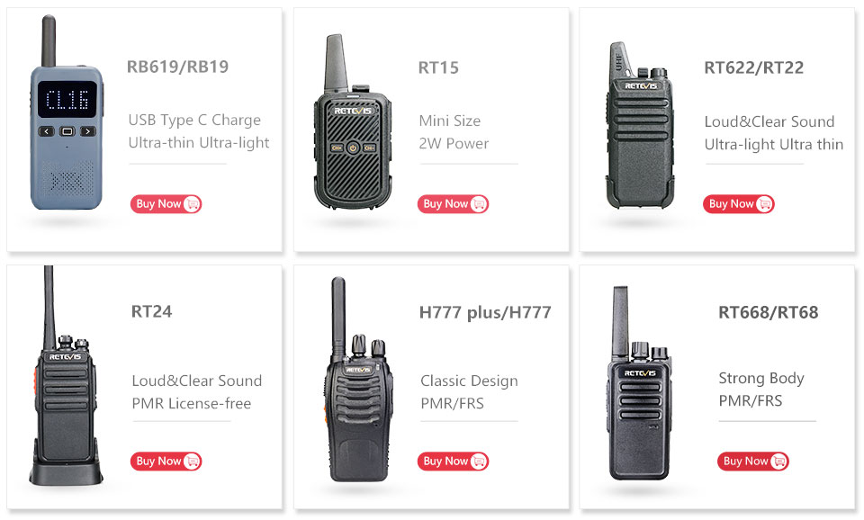Click cart icon in RT622/RT22 Buy Now
Screen dimensions: 864x520
click(x=765, y=204)
